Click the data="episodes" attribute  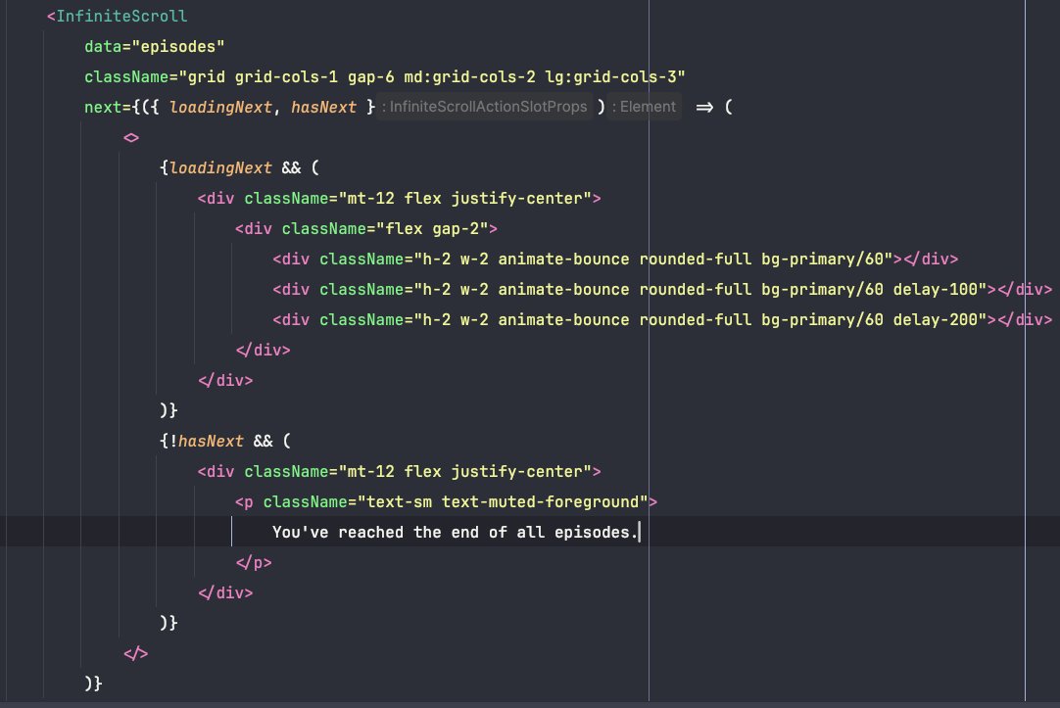(154, 47)
